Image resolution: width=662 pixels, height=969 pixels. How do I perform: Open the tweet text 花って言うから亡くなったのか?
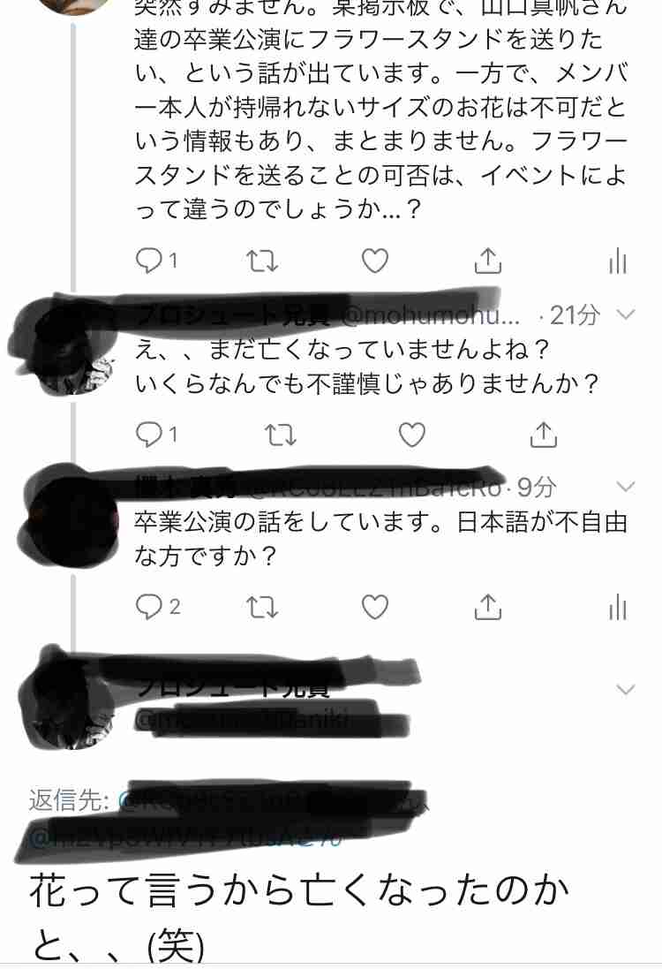[x=298, y=891]
